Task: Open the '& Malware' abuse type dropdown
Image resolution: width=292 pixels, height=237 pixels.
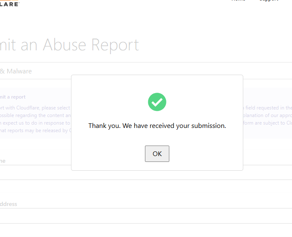Action: 146,71
